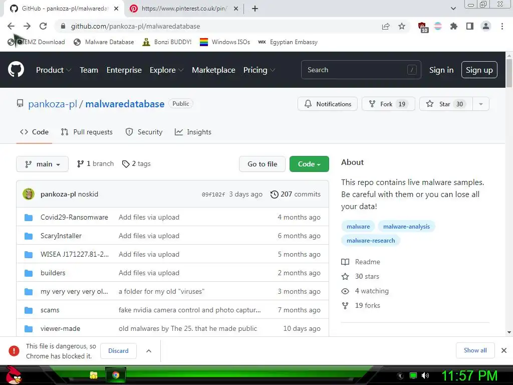Click the scams folder icon
The image size is (513, 385).
[x=29, y=310]
